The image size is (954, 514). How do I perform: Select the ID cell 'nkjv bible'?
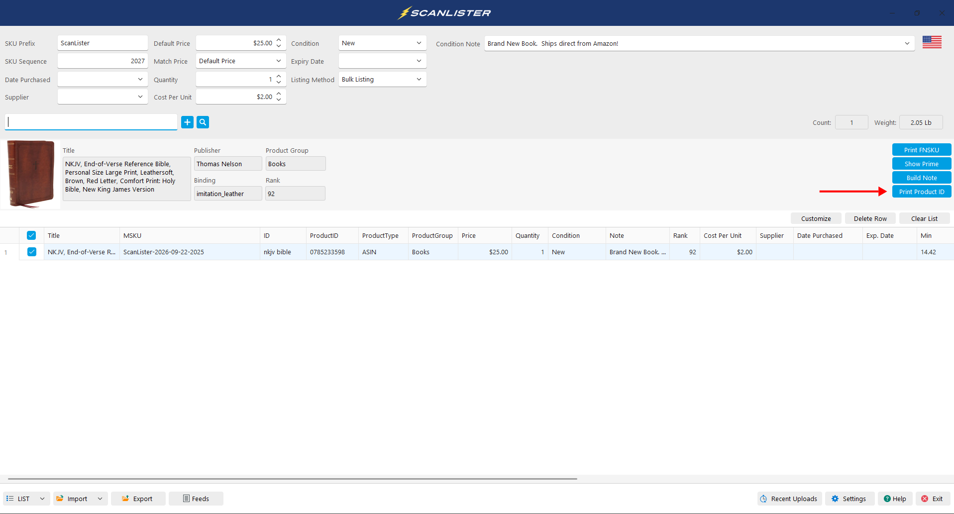point(283,252)
